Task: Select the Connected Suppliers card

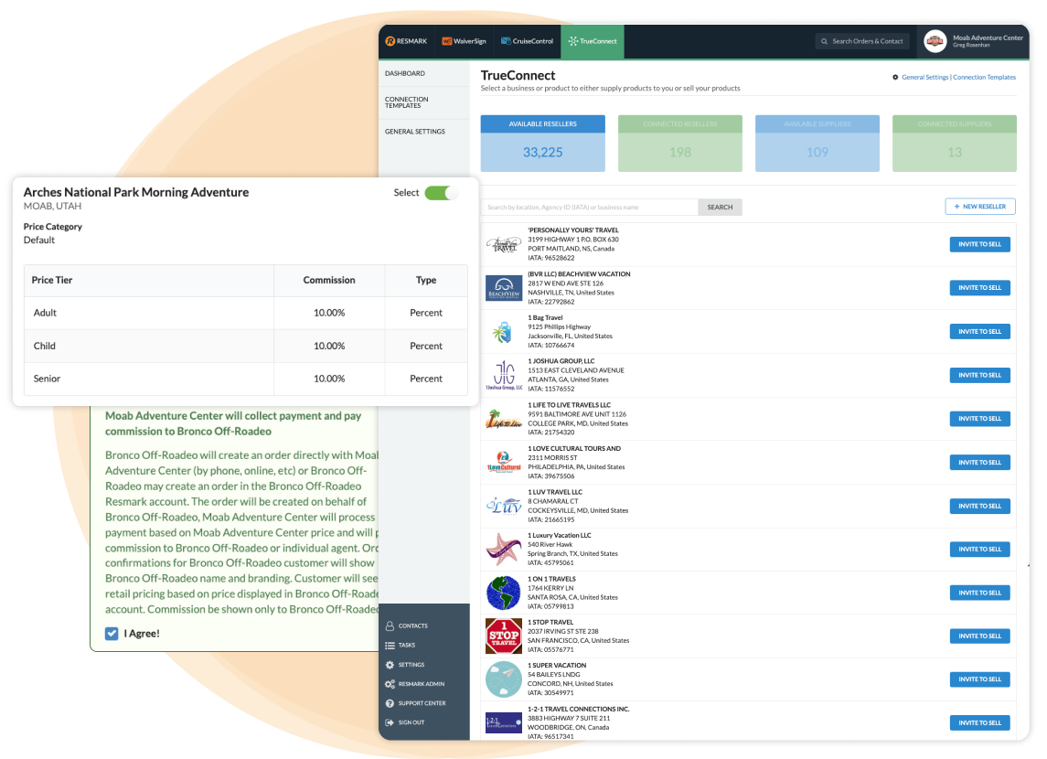Action: 954,144
